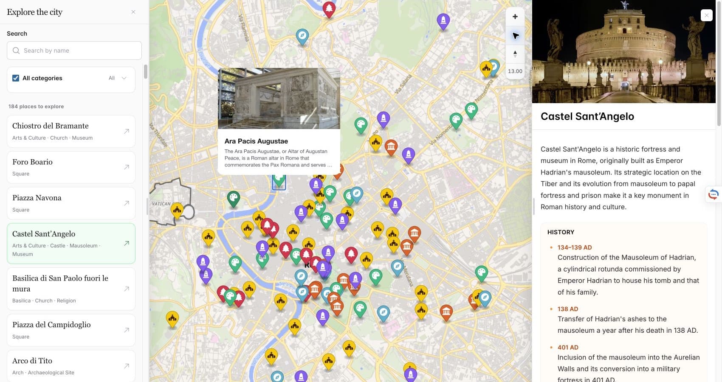Image resolution: width=722 pixels, height=382 pixels.
Task: Click blue compass marker on the Via Merulana label
Action: point(397,267)
